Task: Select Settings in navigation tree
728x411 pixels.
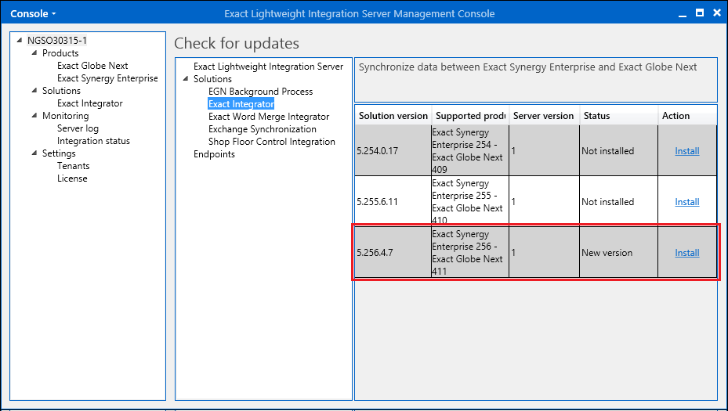Action: tap(59, 153)
